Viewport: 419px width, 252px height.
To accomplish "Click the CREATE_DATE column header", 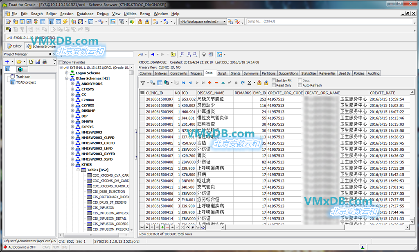I will 390,93.
